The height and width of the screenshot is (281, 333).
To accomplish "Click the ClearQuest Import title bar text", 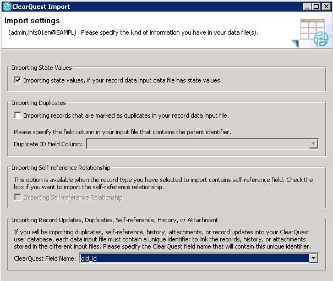I will pyautogui.click(x=41, y=7).
